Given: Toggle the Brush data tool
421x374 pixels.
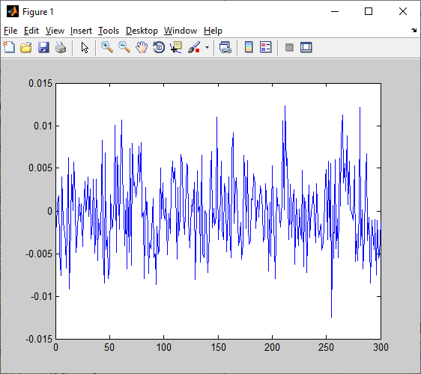Looking at the screenshot, I should [194, 47].
